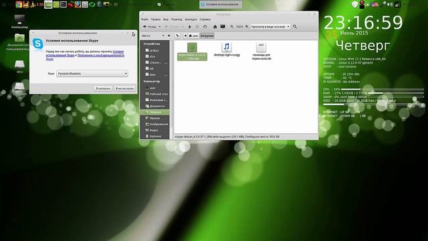The width and height of the screenshot is (428, 241).
Task: Open the 'cinnam...' device in sidebar
Action: click(x=153, y=62)
